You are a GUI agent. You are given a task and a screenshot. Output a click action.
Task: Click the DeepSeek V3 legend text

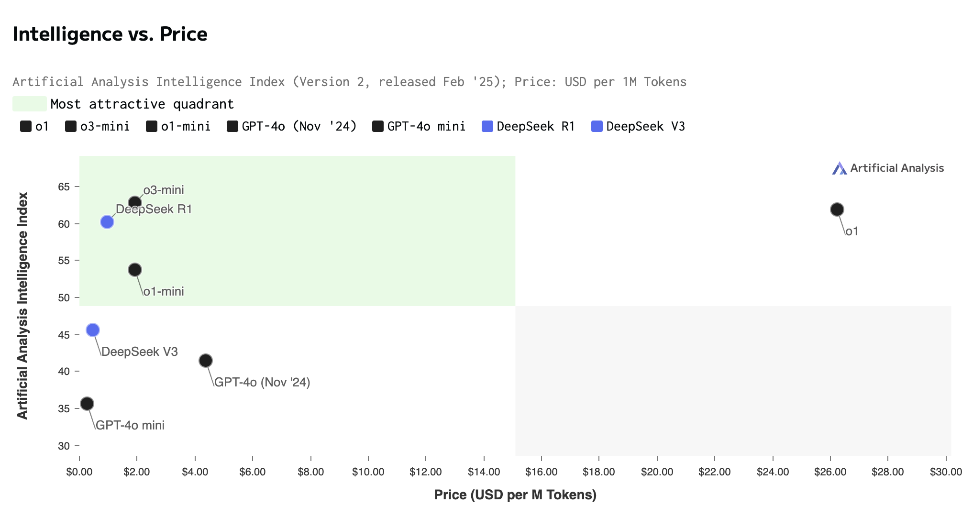[x=646, y=127]
